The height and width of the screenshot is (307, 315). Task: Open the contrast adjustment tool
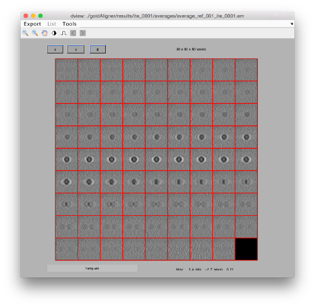pos(54,33)
